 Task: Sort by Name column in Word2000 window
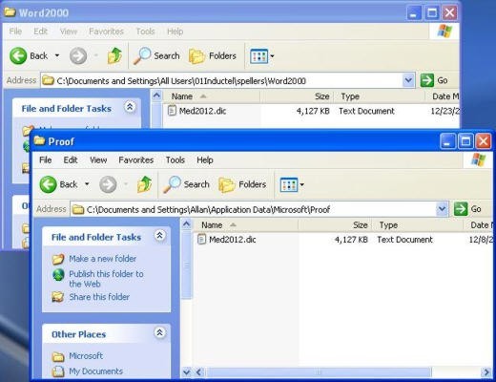click(212, 96)
